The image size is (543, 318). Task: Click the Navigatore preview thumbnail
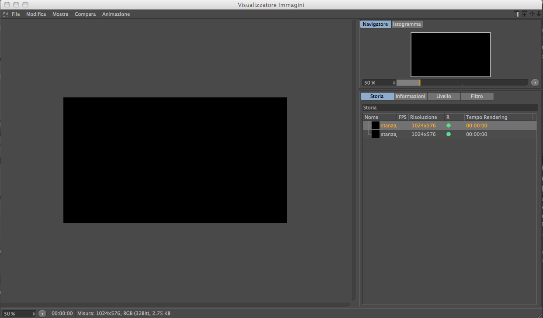[450, 54]
